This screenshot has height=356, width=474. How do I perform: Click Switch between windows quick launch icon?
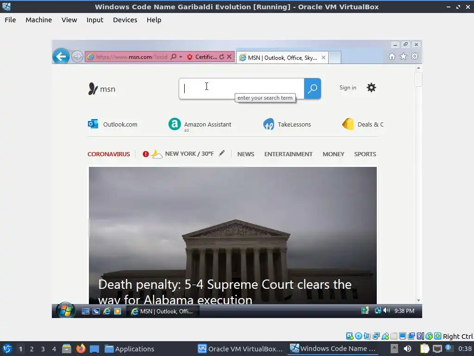96,311
